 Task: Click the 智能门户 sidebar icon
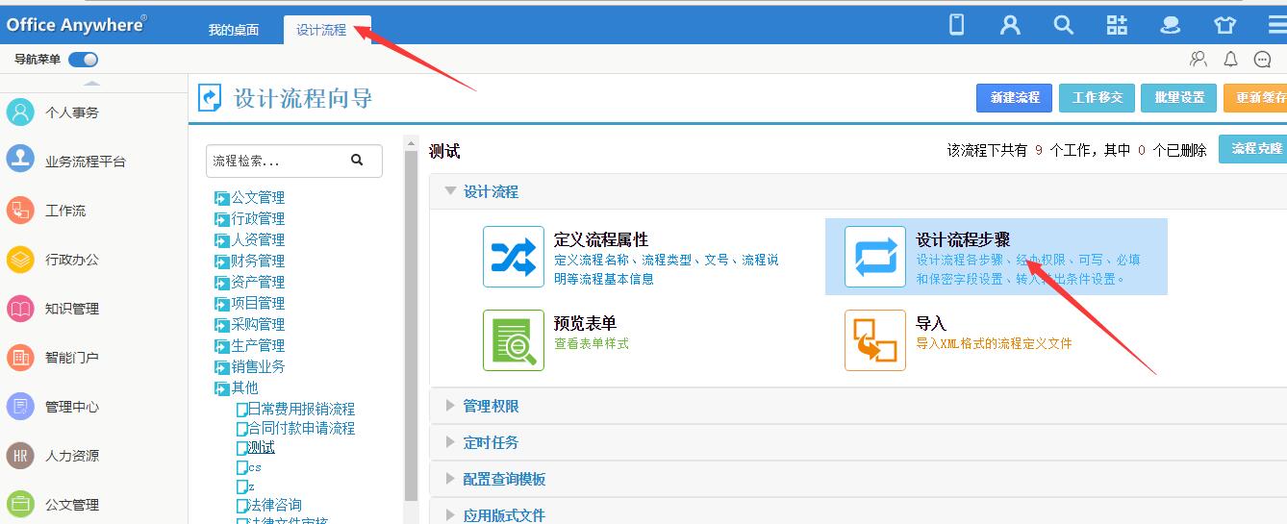click(20, 357)
